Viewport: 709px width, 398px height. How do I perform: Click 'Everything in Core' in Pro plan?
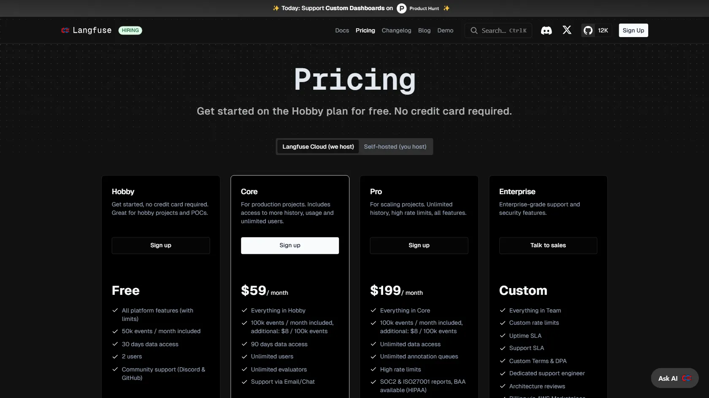(x=405, y=311)
